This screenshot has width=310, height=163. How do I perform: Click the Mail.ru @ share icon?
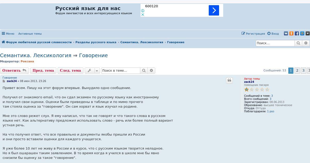pos(302,33)
